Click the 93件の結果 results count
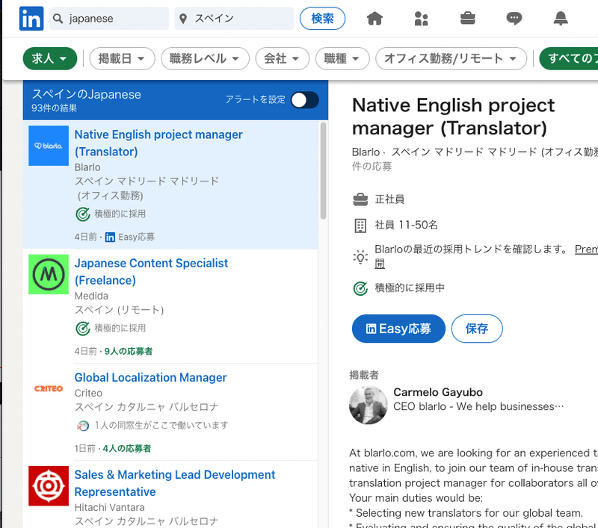The width and height of the screenshot is (598, 528). pyautogui.click(x=54, y=108)
